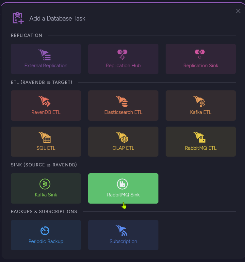Choose Elasticsearch ETL label
245x262 pixels.
point(123,112)
